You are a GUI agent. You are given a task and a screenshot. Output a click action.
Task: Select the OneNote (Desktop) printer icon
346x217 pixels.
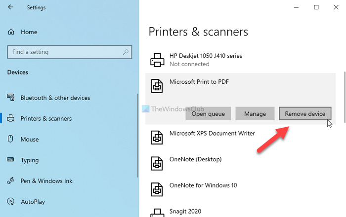(157, 162)
